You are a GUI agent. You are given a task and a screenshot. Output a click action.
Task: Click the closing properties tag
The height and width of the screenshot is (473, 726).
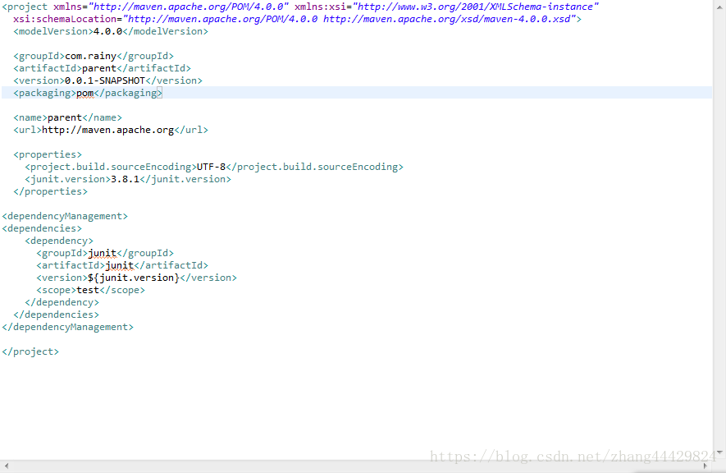[51, 192]
